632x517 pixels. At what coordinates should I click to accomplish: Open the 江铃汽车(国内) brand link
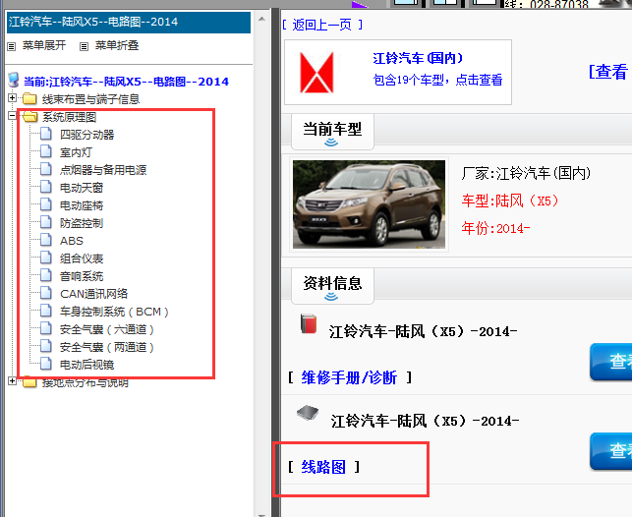point(418,58)
